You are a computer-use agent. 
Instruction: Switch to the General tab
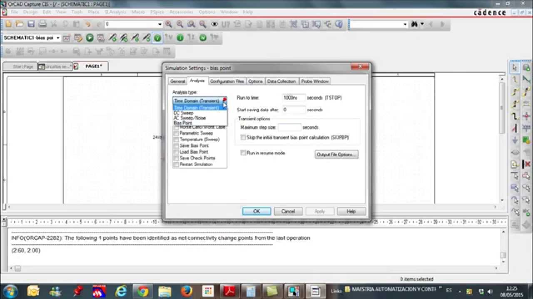[x=177, y=81]
